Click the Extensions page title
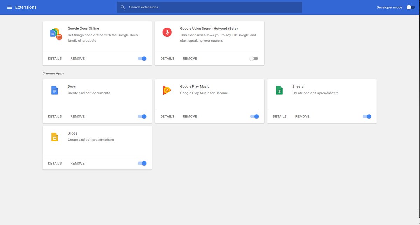Image resolution: width=420 pixels, height=225 pixels. click(x=26, y=7)
